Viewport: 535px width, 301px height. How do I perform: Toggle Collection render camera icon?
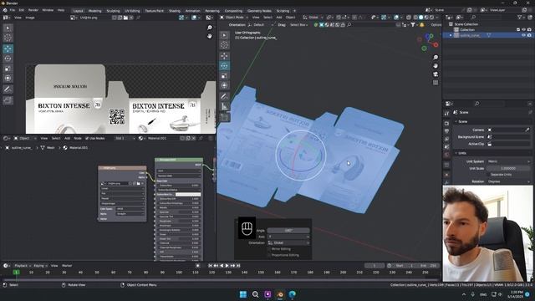(529, 30)
